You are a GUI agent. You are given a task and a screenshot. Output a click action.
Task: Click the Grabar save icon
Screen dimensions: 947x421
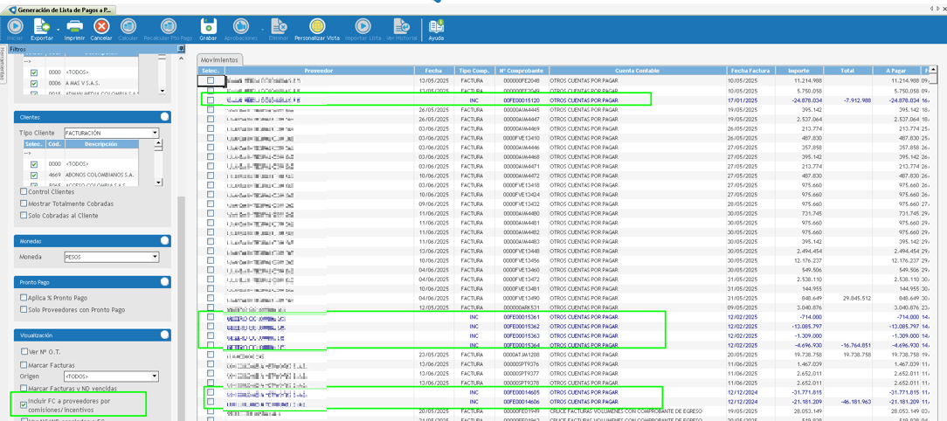pos(208,29)
